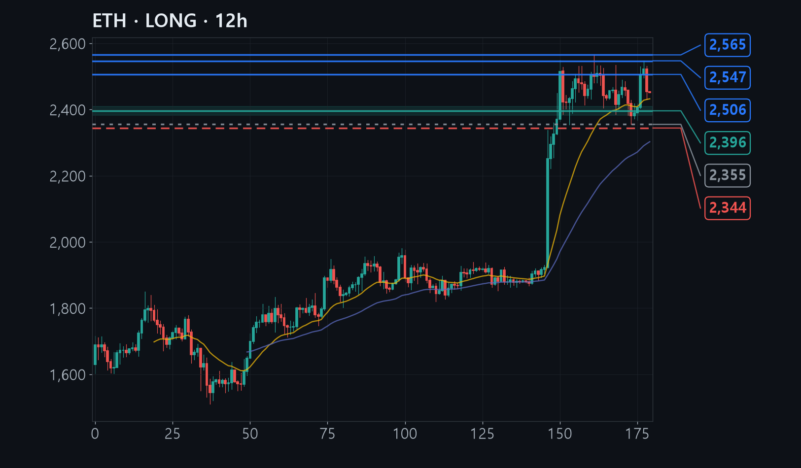
Task: Click the 100 x-axis tick label
Action: click(x=405, y=434)
